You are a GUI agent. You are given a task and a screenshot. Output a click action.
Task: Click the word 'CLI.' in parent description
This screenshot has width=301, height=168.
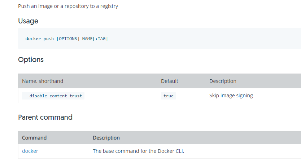(179, 151)
